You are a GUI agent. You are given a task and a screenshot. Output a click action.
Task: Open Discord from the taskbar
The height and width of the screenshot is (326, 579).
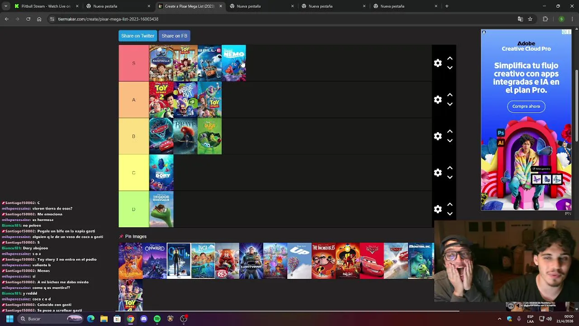pyautogui.click(x=144, y=319)
